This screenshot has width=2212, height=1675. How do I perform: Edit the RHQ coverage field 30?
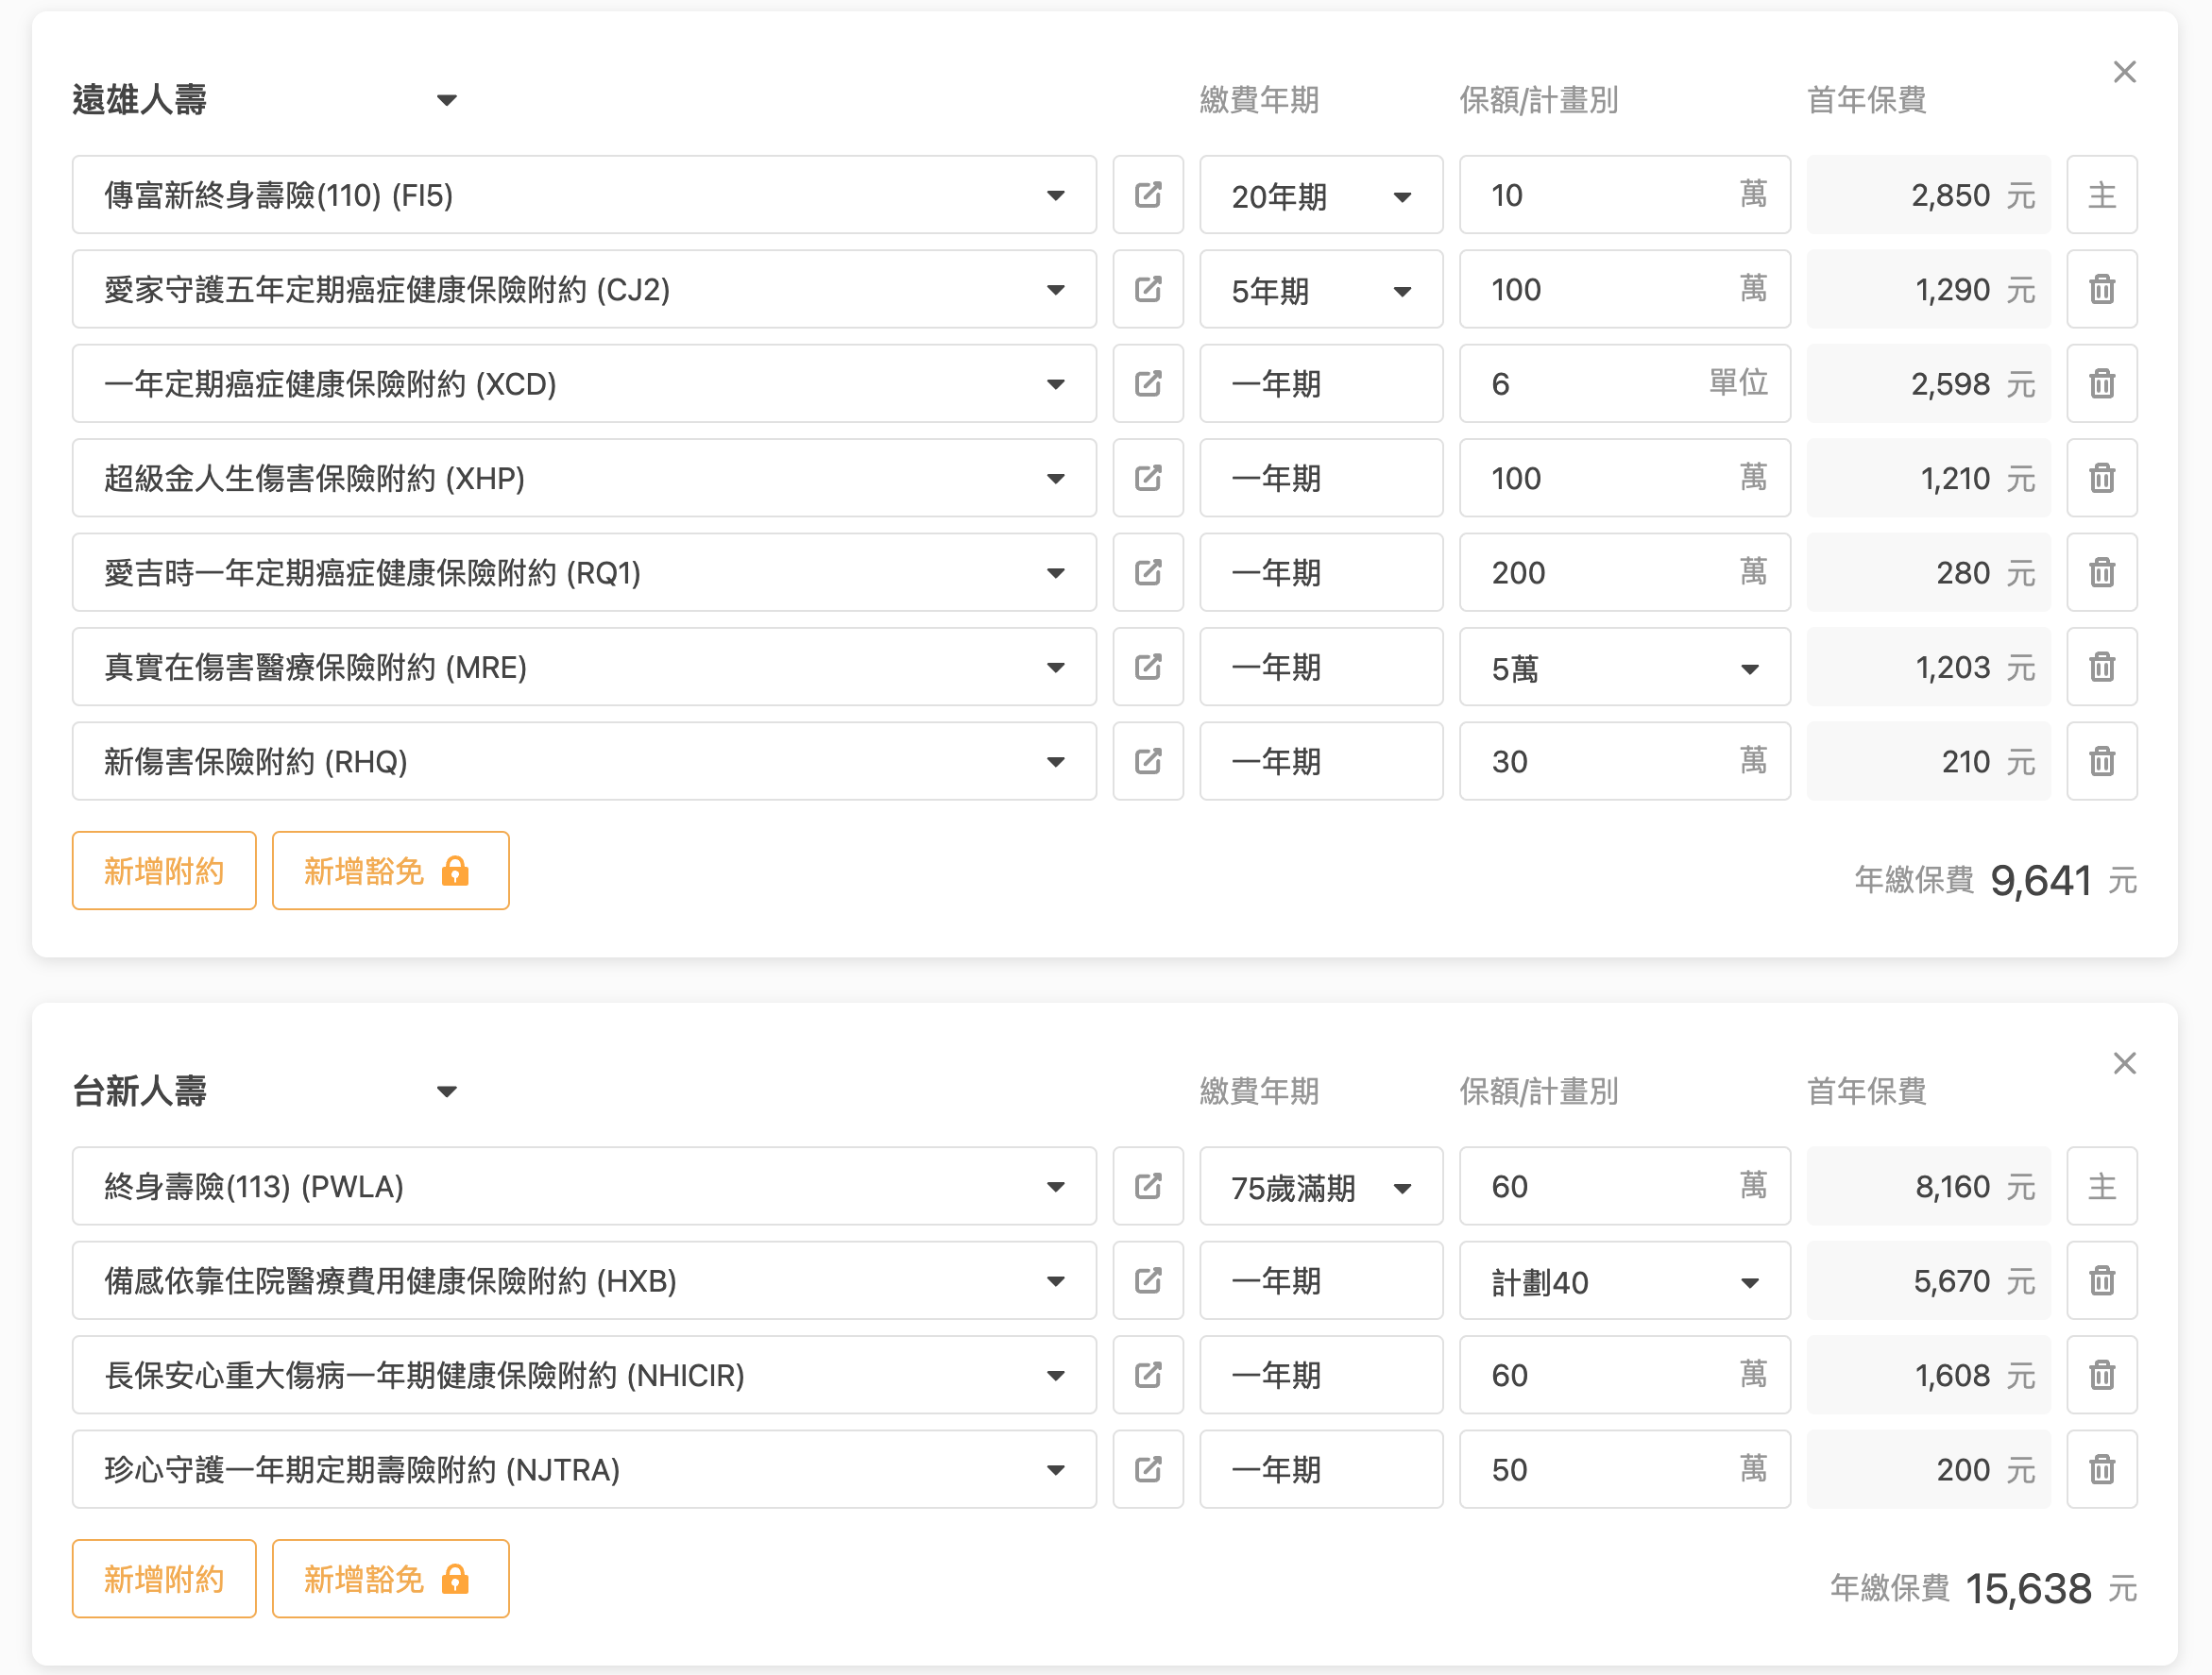tap(1624, 762)
